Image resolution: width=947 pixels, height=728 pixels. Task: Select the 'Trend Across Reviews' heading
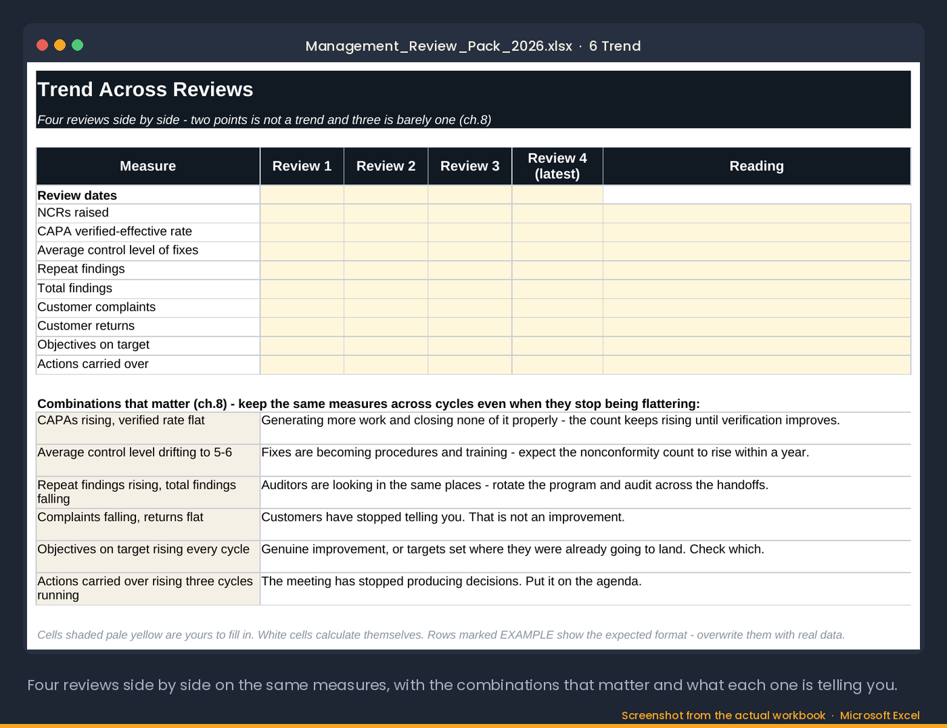145,89
